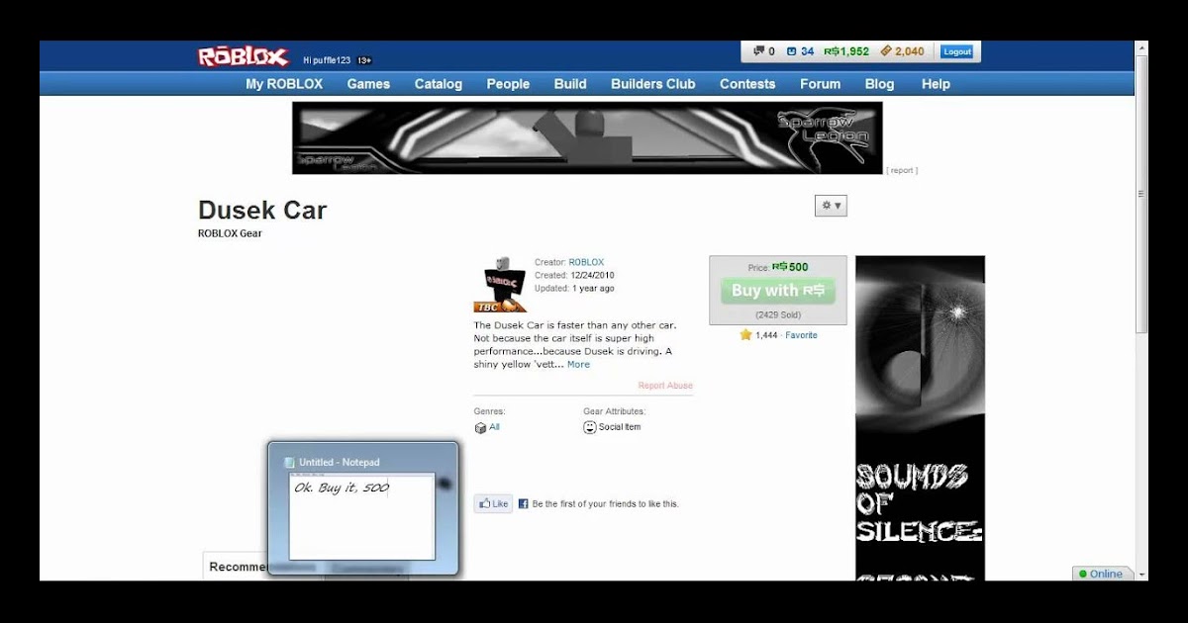This screenshot has width=1188, height=623.
Task: Click the Online chat status bar
Action: tap(1103, 574)
